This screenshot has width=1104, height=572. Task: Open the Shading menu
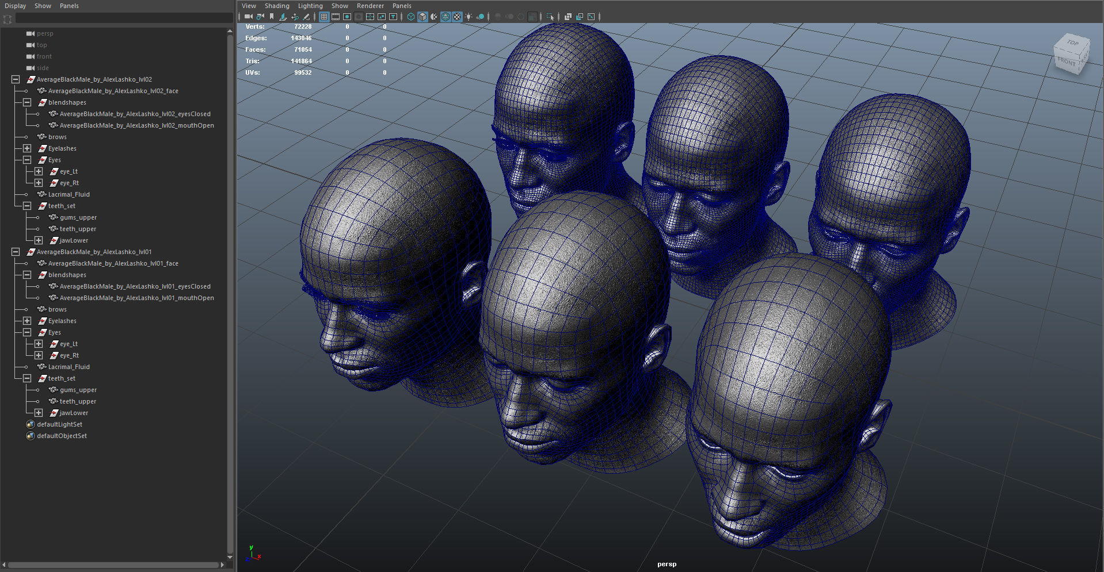[277, 6]
